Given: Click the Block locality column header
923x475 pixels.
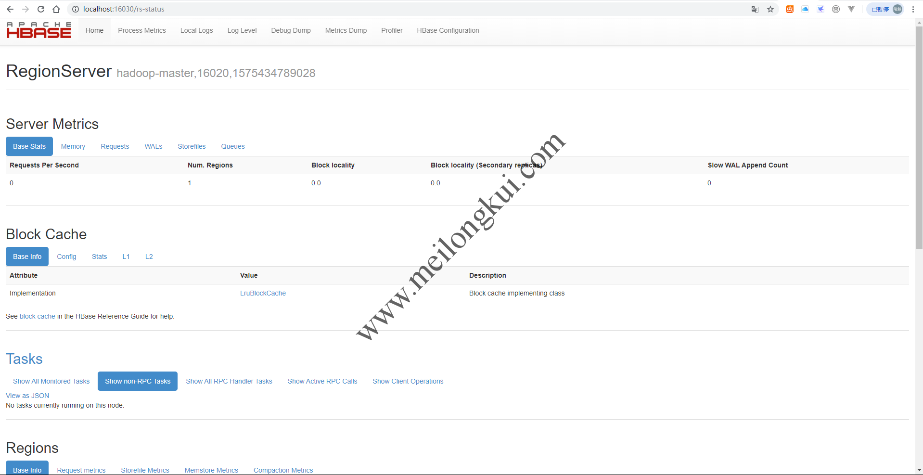Looking at the screenshot, I should [x=333, y=165].
